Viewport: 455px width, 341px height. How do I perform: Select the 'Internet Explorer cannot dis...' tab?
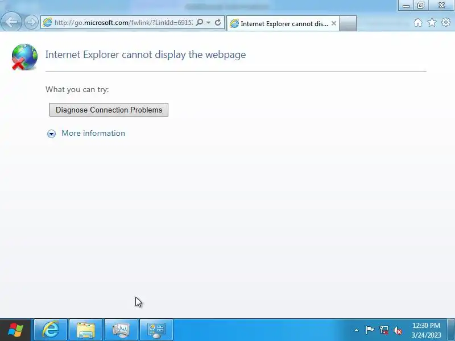pyautogui.click(x=283, y=23)
